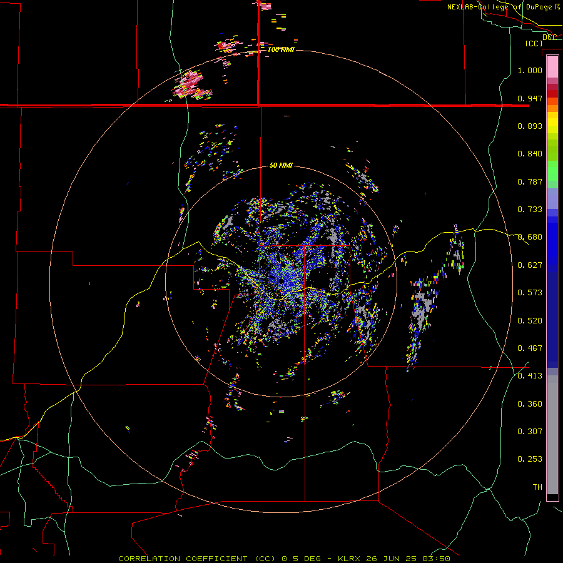
Task: Click the Correlation Coefficient KLRX caption text
Action: (x=284, y=559)
